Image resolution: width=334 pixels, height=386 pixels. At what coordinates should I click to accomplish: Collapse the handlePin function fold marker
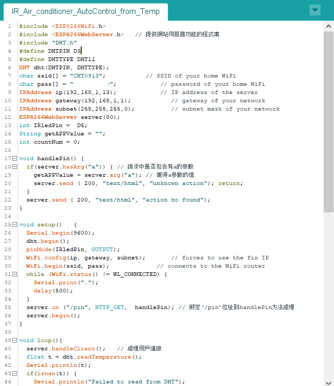click(x=14, y=159)
